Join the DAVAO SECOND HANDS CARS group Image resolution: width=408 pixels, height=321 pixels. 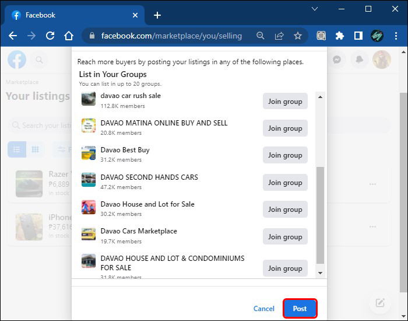pyautogui.click(x=285, y=183)
